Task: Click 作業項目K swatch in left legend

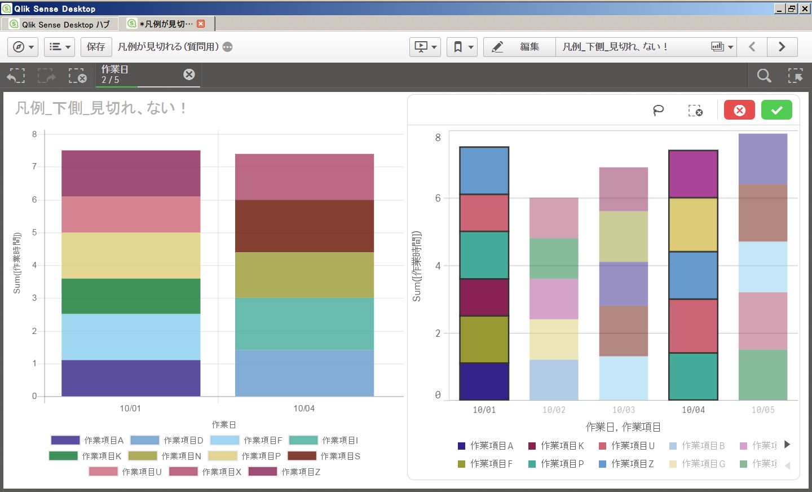Action: 63,456
